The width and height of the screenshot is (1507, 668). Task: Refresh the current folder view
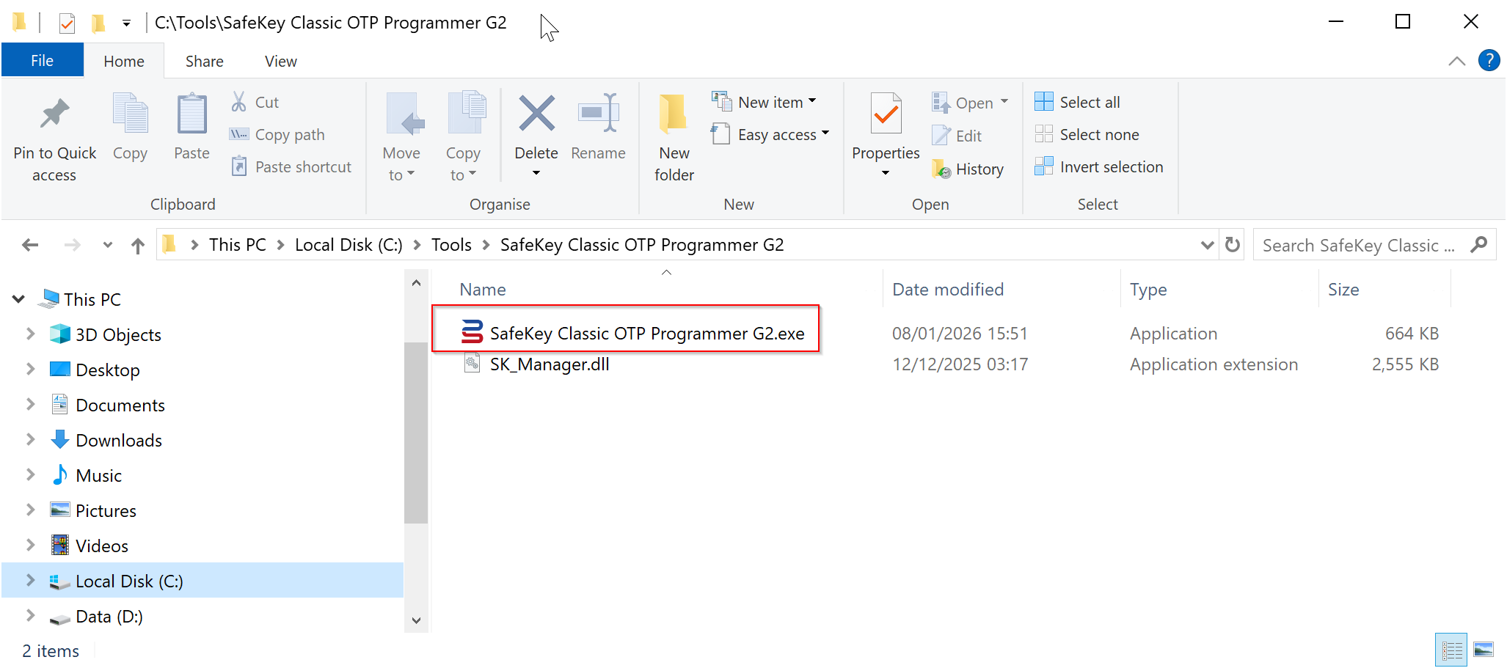pyautogui.click(x=1233, y=245)
